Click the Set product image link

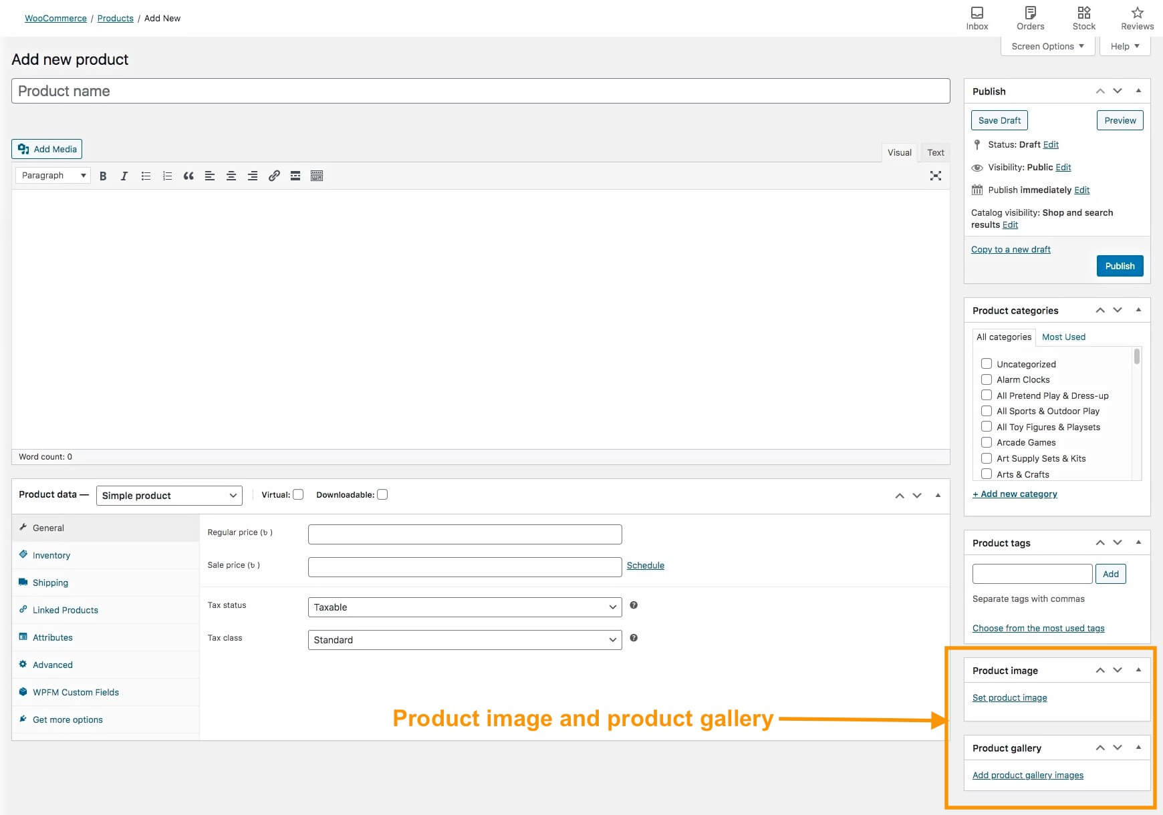pyautogui.click(x=1009, y=697)
